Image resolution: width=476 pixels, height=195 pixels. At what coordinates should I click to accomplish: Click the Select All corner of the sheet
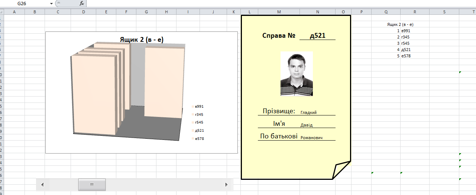click(x=1, y=12)
